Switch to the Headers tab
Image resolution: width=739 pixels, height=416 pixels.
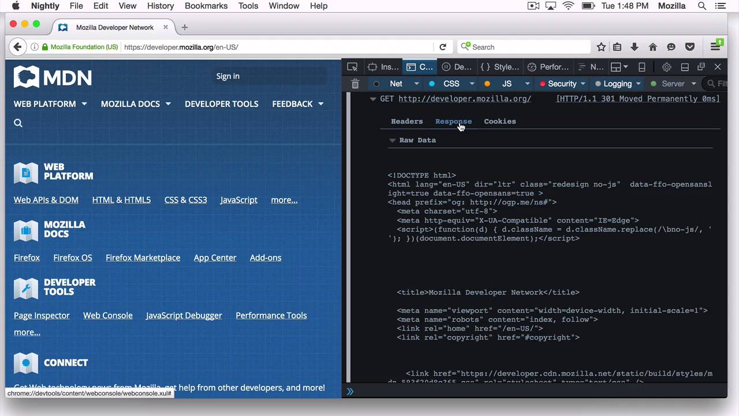[x=407, y=121]
